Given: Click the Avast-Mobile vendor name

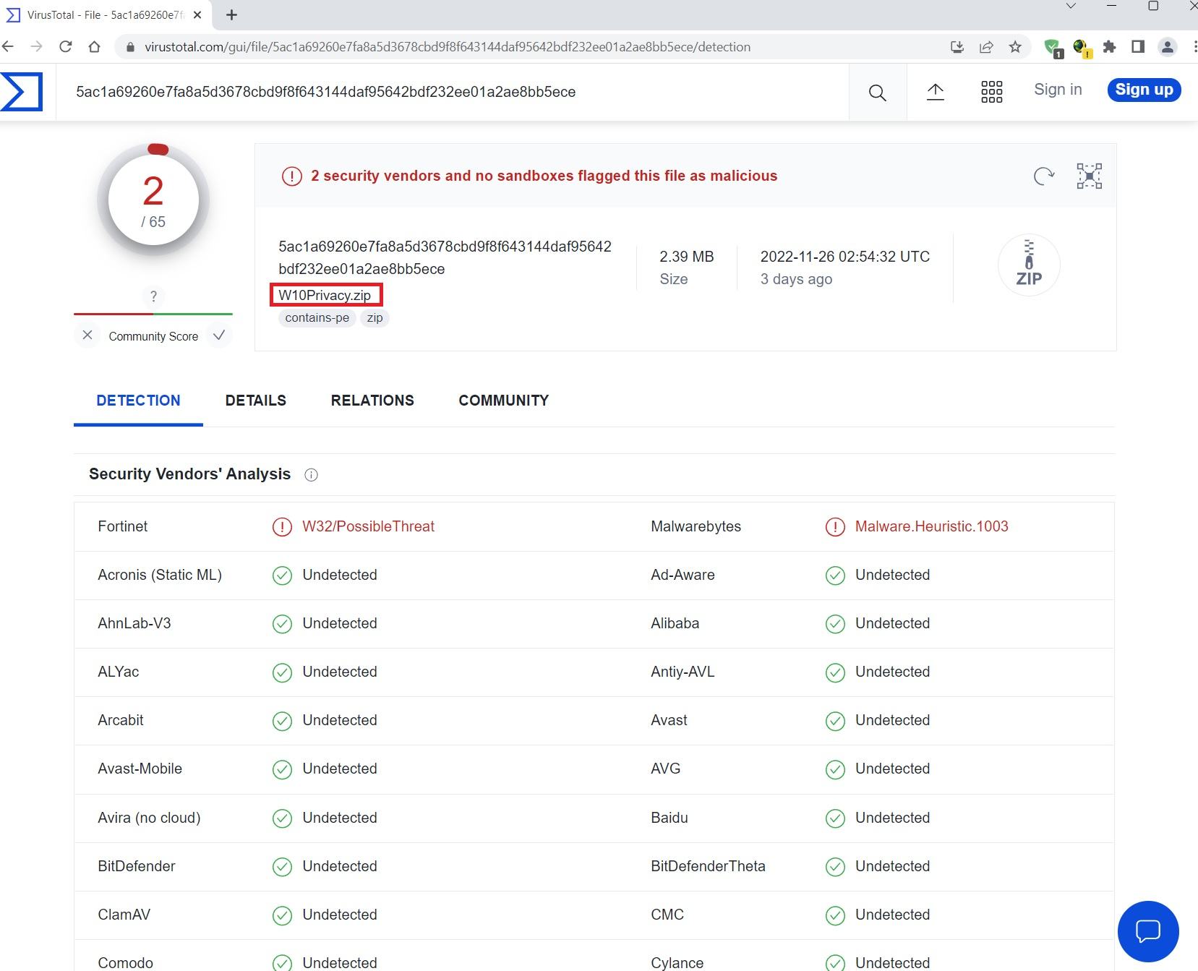Looking at the screenshot, I should (x=140, y=769).
